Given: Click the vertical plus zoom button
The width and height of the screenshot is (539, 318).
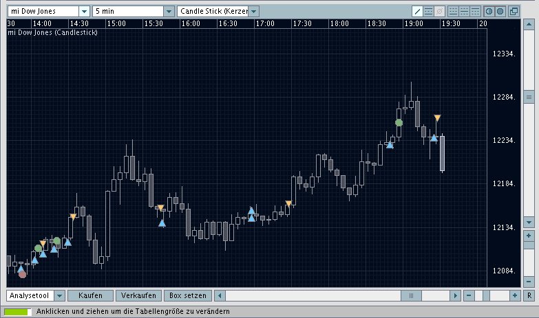Looking at the screenshot, I should click(529, 236).
